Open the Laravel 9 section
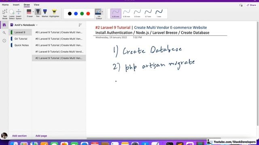Image resolution: width=259 pixels, height=145 pixels. pos(20,32)
